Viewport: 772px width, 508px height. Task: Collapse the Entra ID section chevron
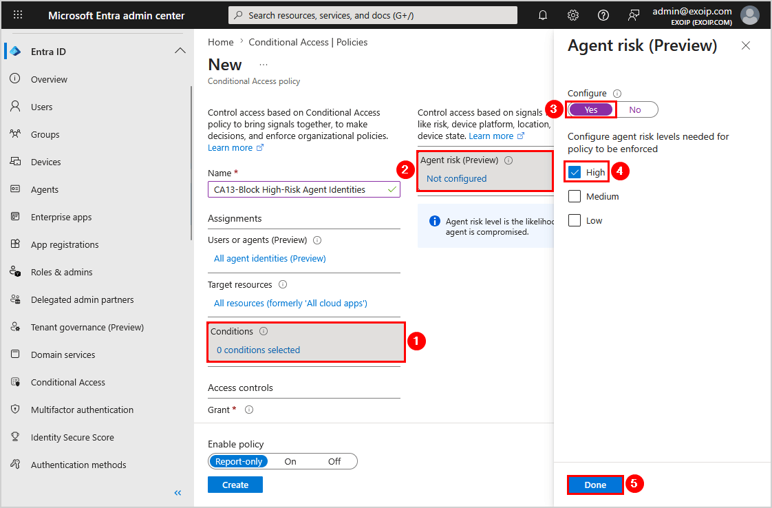pyautogui.click(x=180, y=51)
